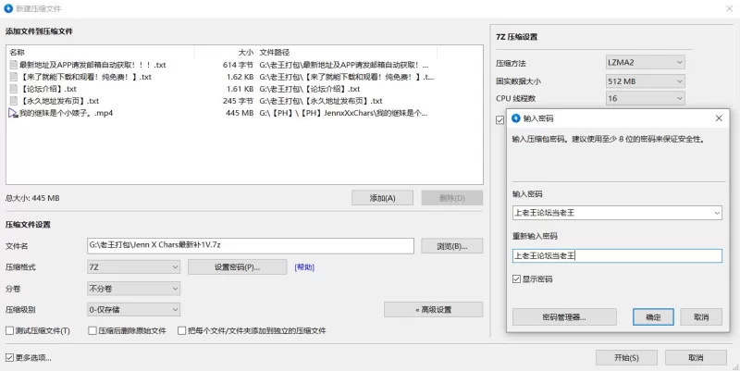Toggle 显示密码 checkbox
740x371 pixels.
tap(517, 279)
